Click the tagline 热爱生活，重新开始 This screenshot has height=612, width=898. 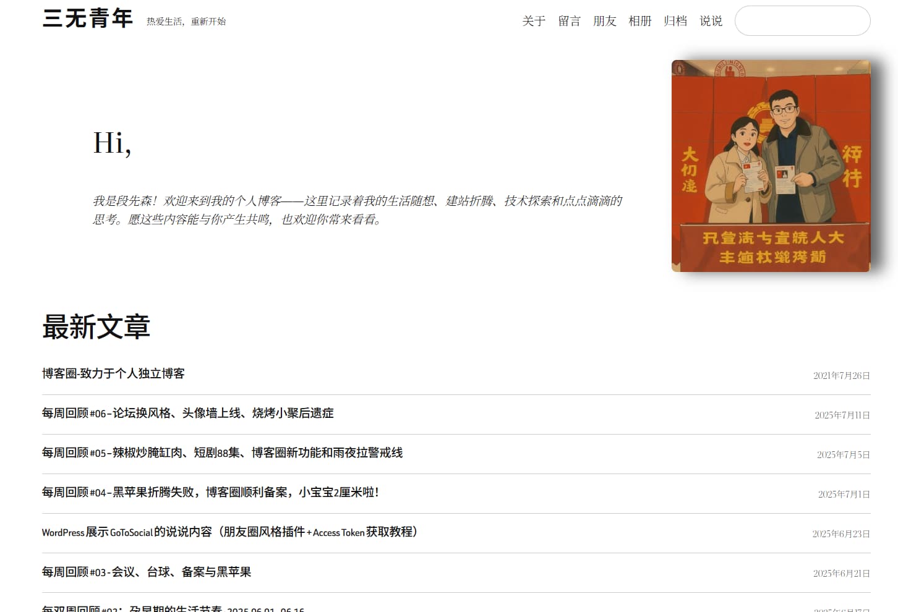(x=186, y=21)
